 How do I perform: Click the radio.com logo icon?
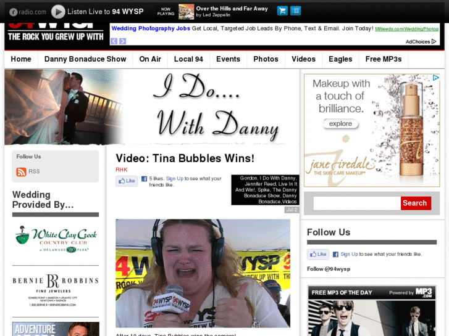[13, 12]
